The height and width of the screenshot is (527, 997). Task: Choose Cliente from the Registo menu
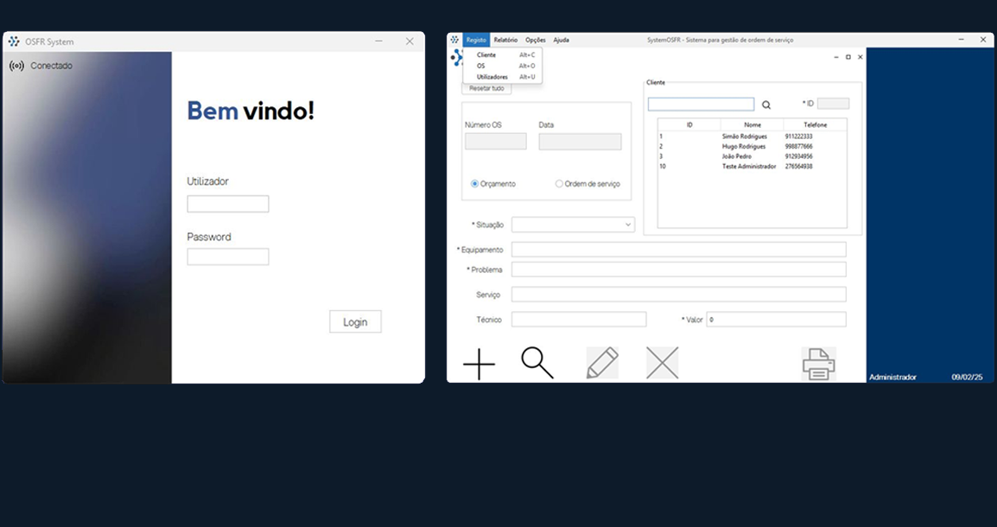(x=486, y=55)
